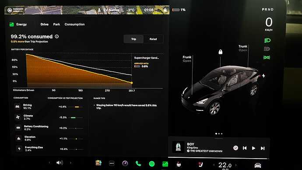The image size is (302, 170).
Task: Tap the range tip about 110 km/h
Action: coord(126,106)
